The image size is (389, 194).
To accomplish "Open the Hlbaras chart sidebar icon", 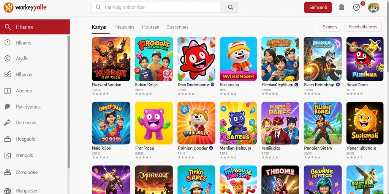I will pyautogui.click(x=8, y=74).
